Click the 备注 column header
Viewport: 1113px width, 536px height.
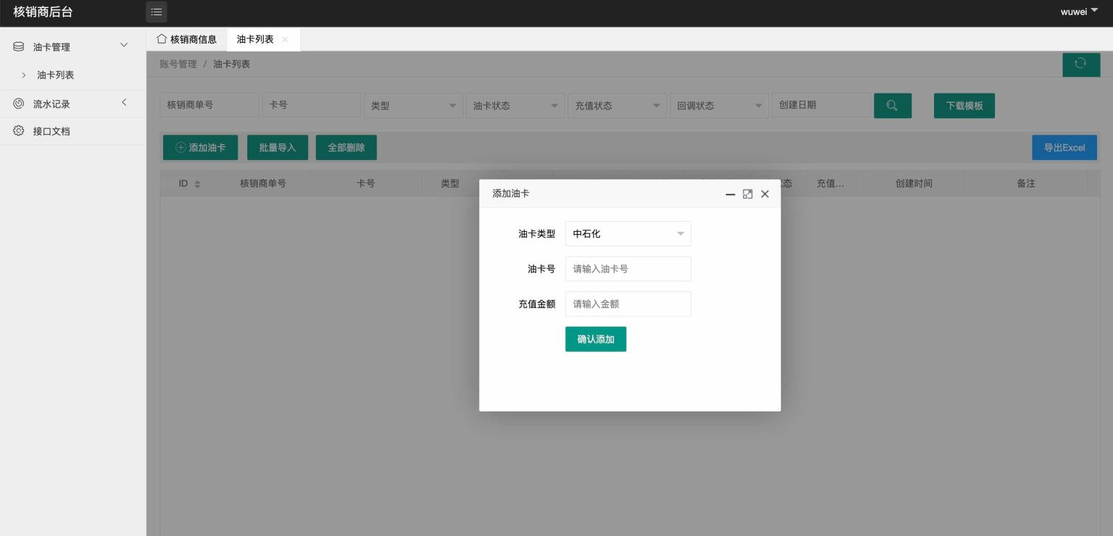1026,184
